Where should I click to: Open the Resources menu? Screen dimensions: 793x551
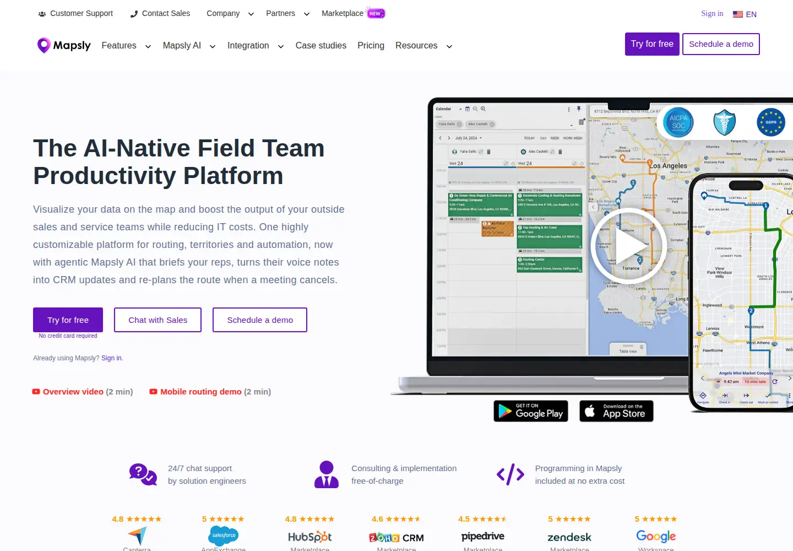[x=416, y=45]
